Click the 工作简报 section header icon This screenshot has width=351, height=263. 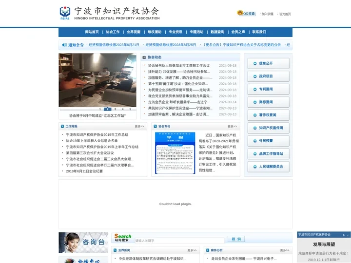[62, 126]
